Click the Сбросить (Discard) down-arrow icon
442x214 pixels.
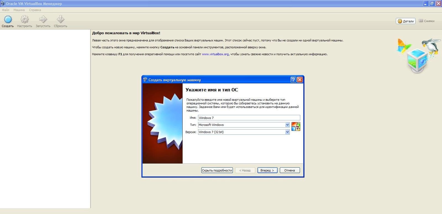pos(60,19)
